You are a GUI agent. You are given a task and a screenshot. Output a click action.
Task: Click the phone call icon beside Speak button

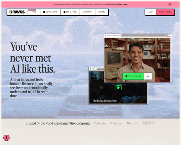coord(148,76)
